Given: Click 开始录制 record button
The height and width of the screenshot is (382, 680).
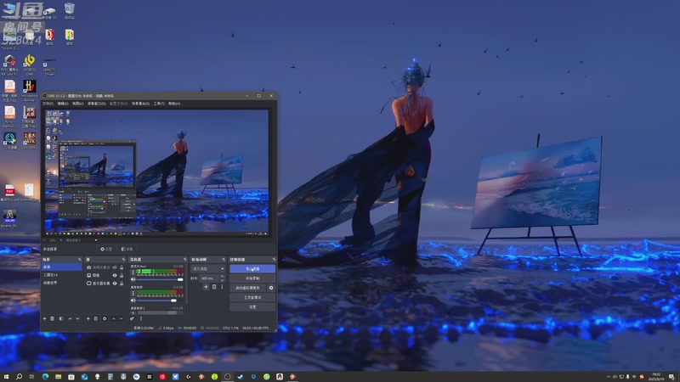Looking at the screenshot, I should pos(252,278).
